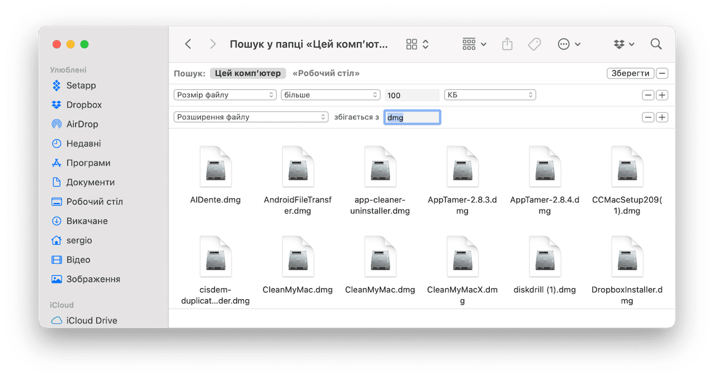Go back with the left chevron
Image resolution: width=714 pixels, height=379 pixels.
pyautogui.click(x=188, y=44)
